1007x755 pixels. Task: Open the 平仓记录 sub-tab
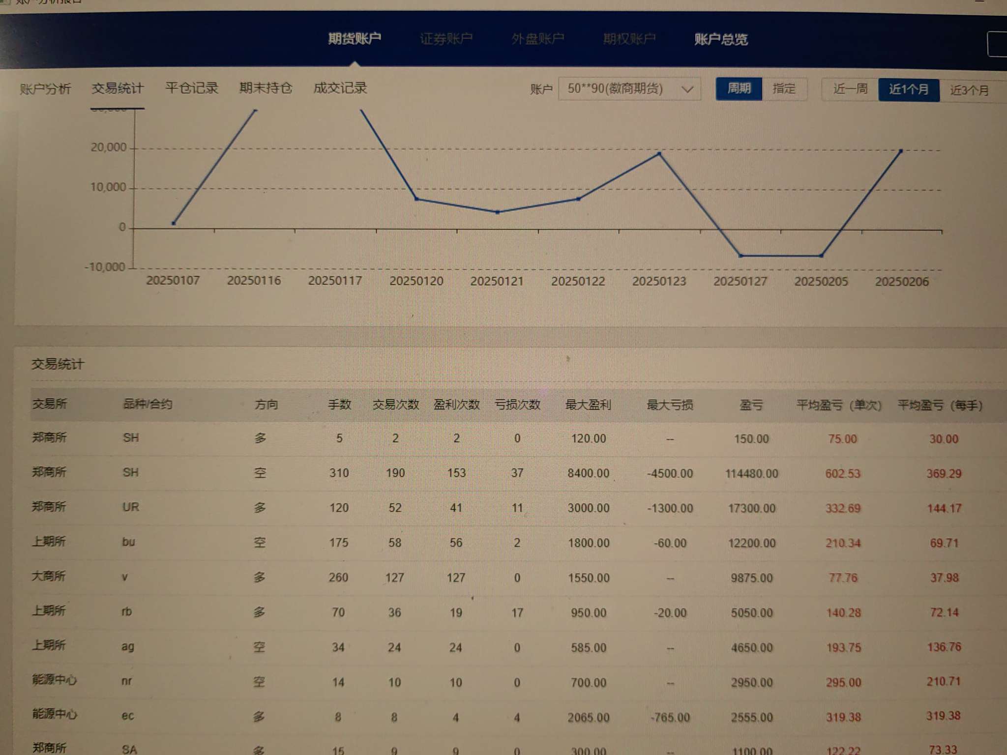tap(191, 88)
